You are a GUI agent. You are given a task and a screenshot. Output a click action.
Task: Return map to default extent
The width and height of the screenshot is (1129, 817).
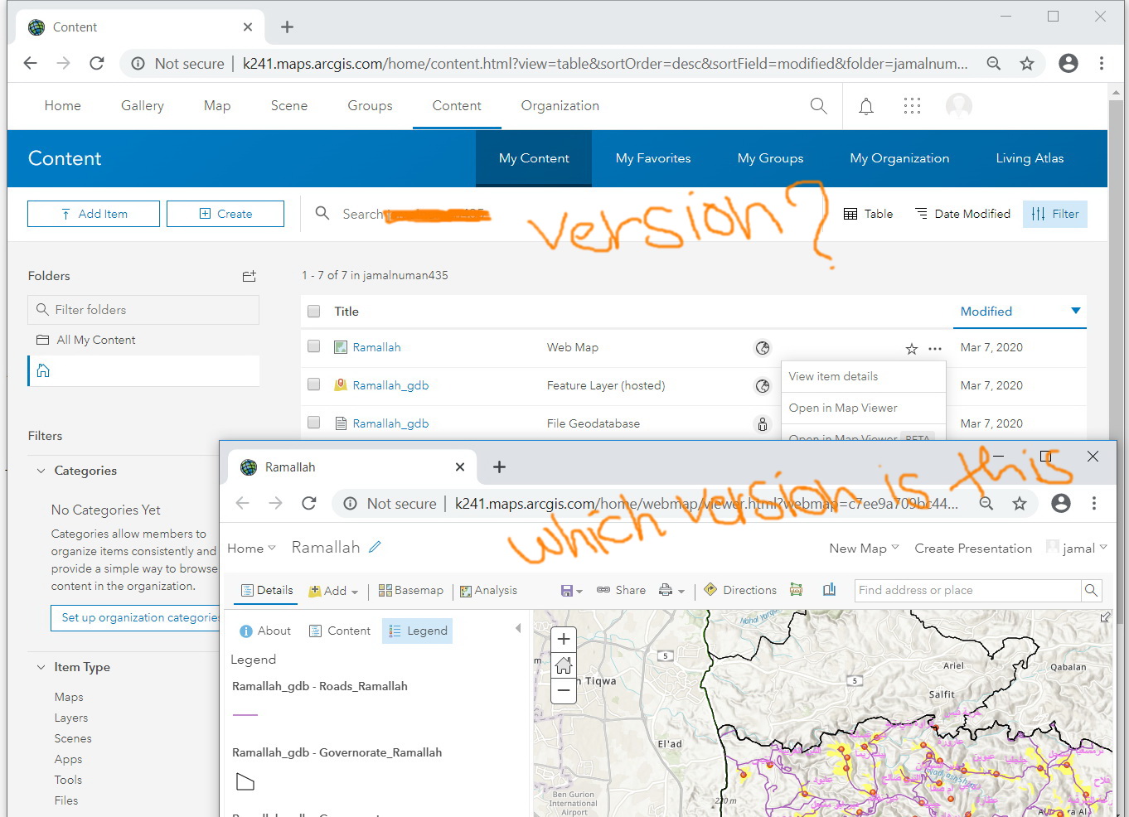(x=564, y=665)
